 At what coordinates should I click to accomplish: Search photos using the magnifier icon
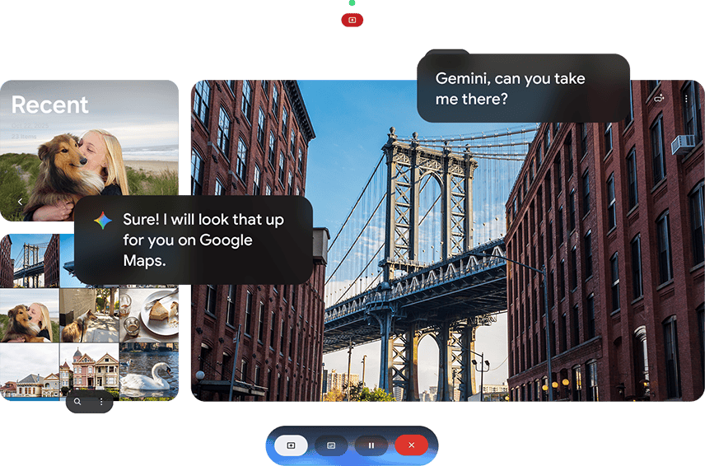pyautogui.click(x=77, y=402)
